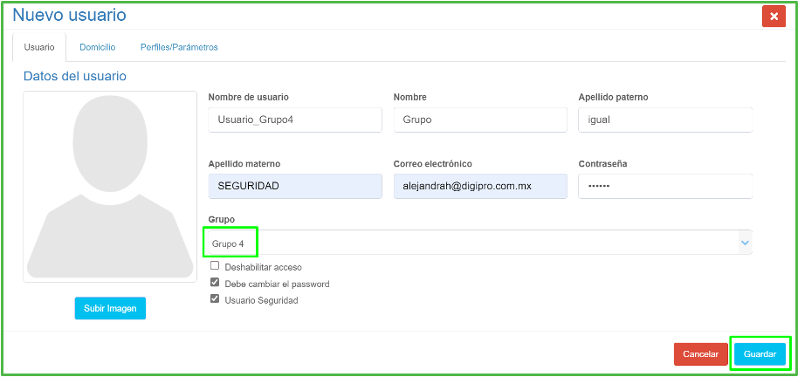Viewport: 798px width, 377px height.
Task: Open the Grupo 4 combo box
Action: [x=471, y=243]
